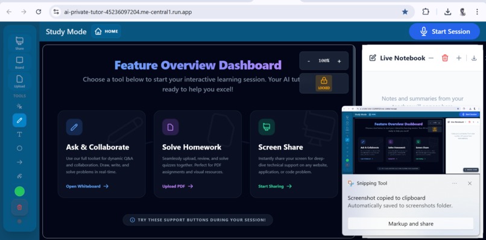Image resolution: width=486 pixels, height=240 pixels.
Task: Click the Share screen icon in sidebar
Action: [19, 43]
